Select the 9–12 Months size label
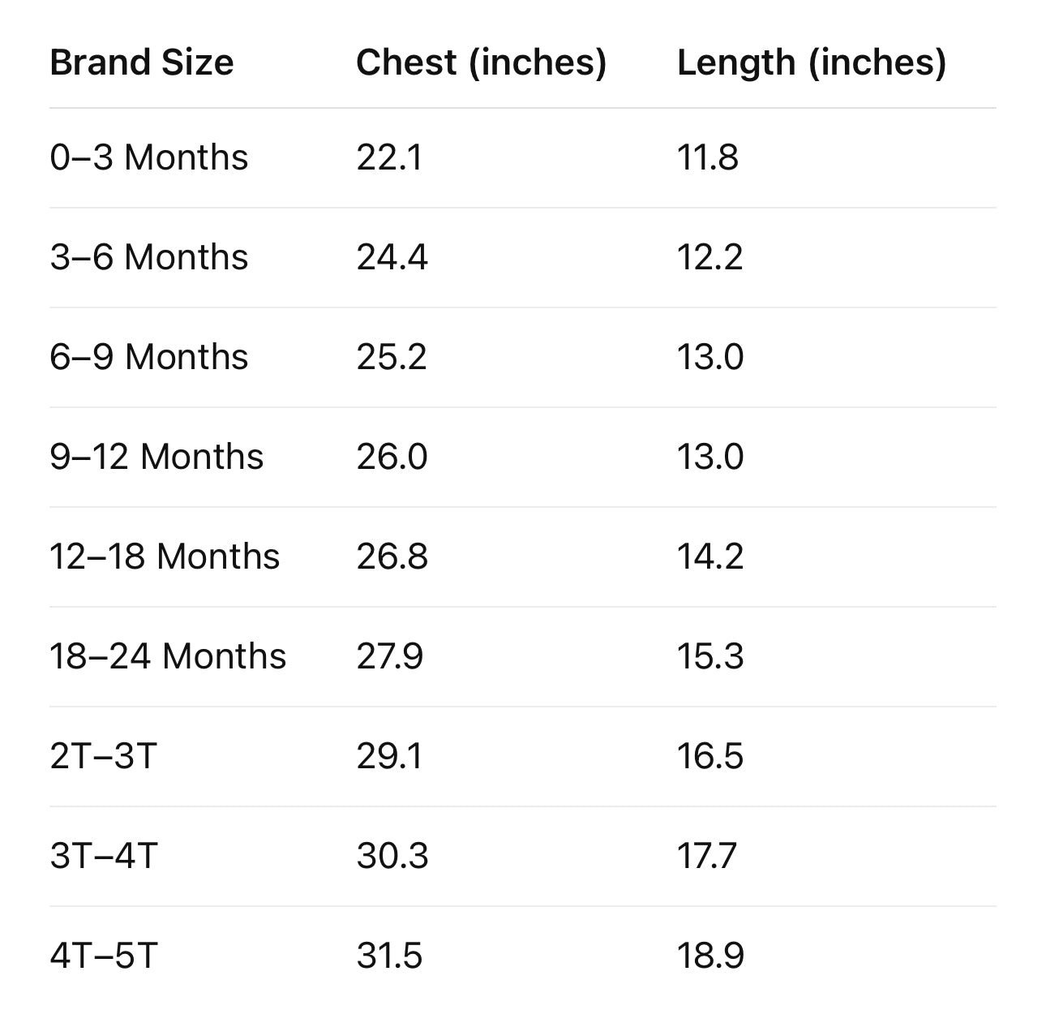Viewport: 1046px width, 1010px height. 156,457
